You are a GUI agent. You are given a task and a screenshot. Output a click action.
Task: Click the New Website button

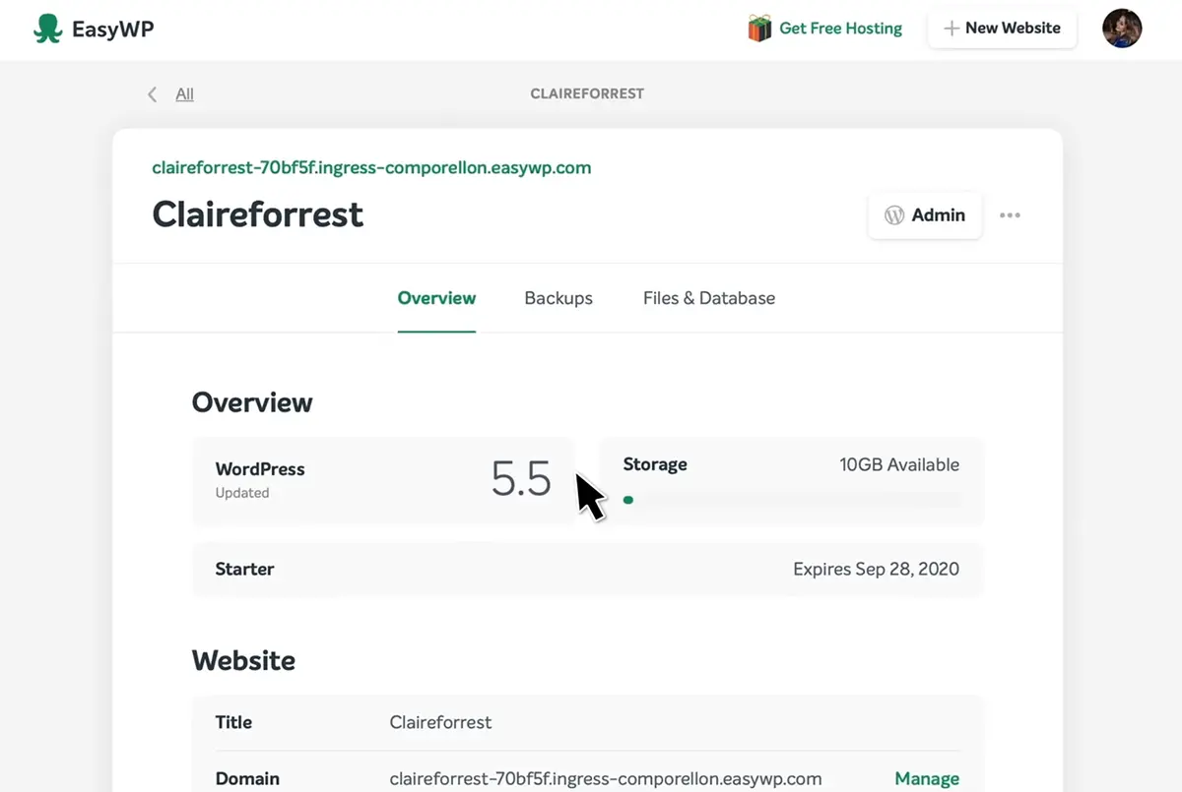click(1002, 29)
